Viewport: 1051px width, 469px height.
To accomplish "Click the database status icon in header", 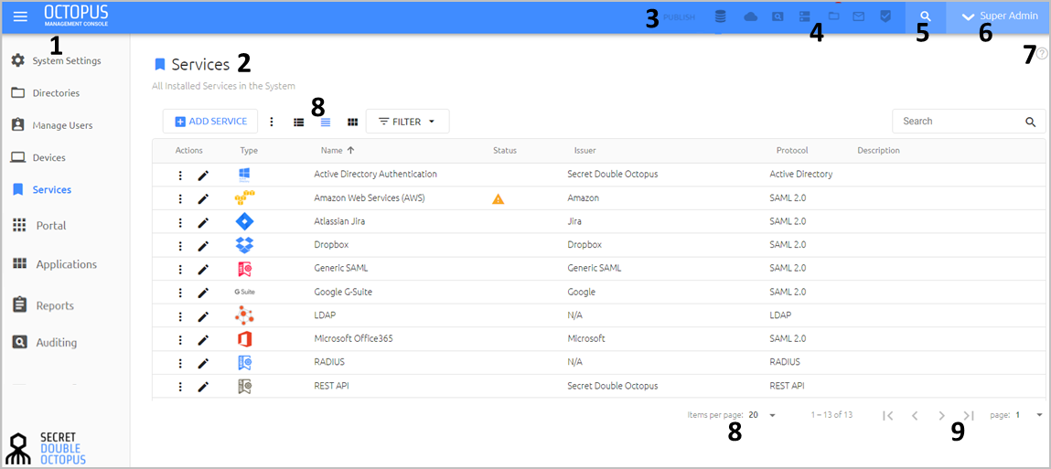I will point(721,16).
